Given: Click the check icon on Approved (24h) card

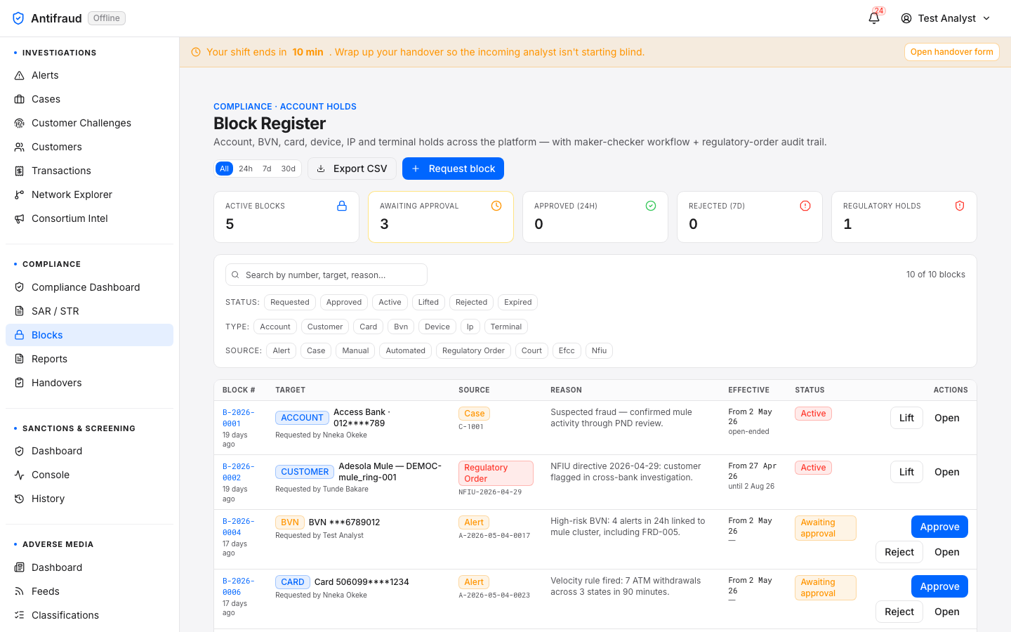Looking at the screenshot, I should pyautogui.click(x=651, y=206).
